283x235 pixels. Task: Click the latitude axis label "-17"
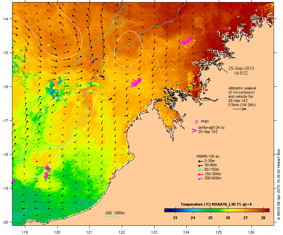tap(5, 120)
